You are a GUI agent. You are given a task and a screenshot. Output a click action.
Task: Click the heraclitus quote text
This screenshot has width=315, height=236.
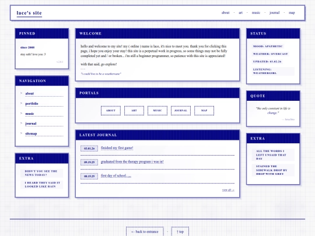(273, 111)
